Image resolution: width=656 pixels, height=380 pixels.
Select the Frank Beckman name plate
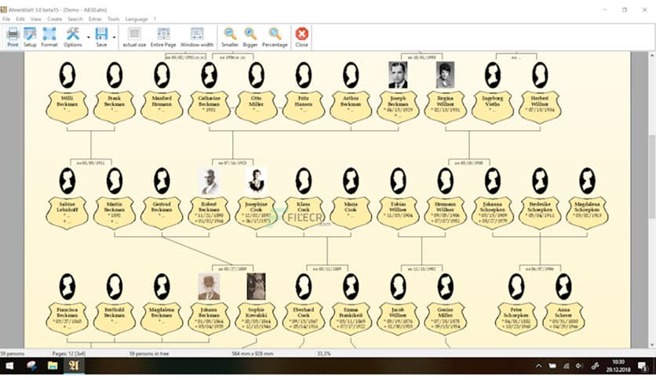(x=115, y=107)
